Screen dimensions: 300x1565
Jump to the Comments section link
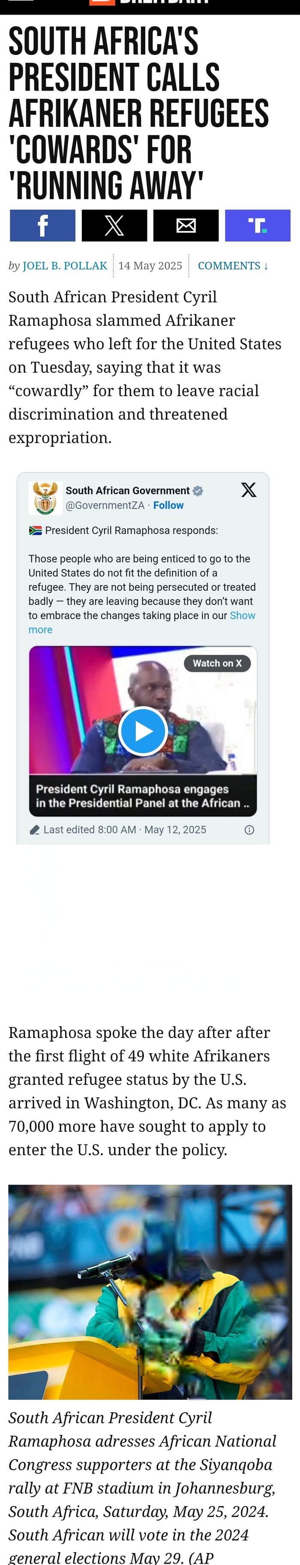(233, 266)
